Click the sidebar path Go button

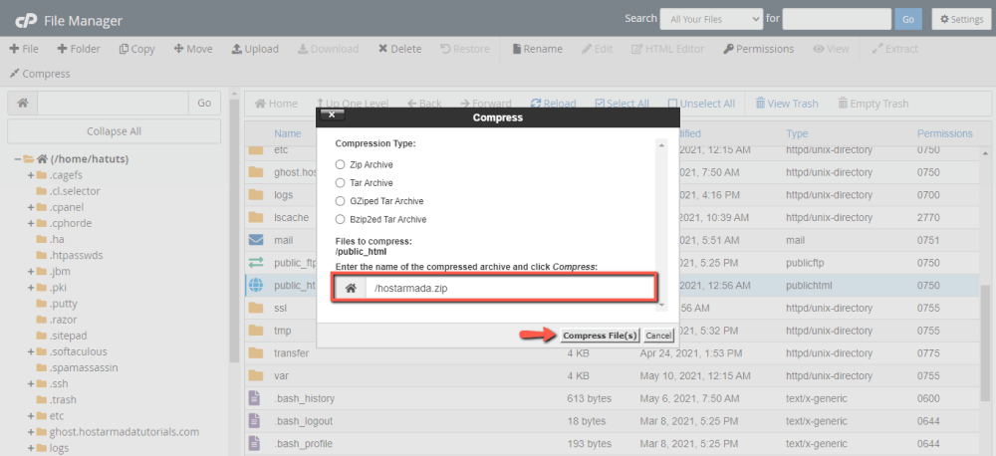click(204, 103)
